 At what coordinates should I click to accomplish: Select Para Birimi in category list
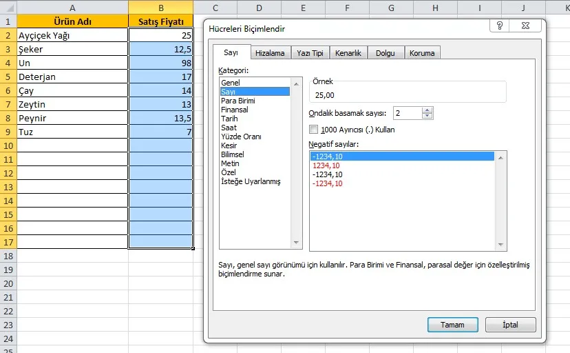point(238,101)
